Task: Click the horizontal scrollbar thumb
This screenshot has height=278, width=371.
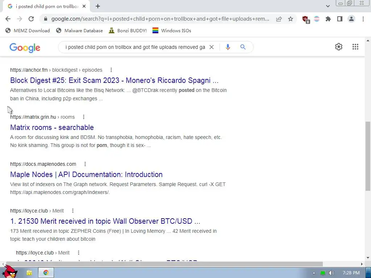Action: pos(164,264)
